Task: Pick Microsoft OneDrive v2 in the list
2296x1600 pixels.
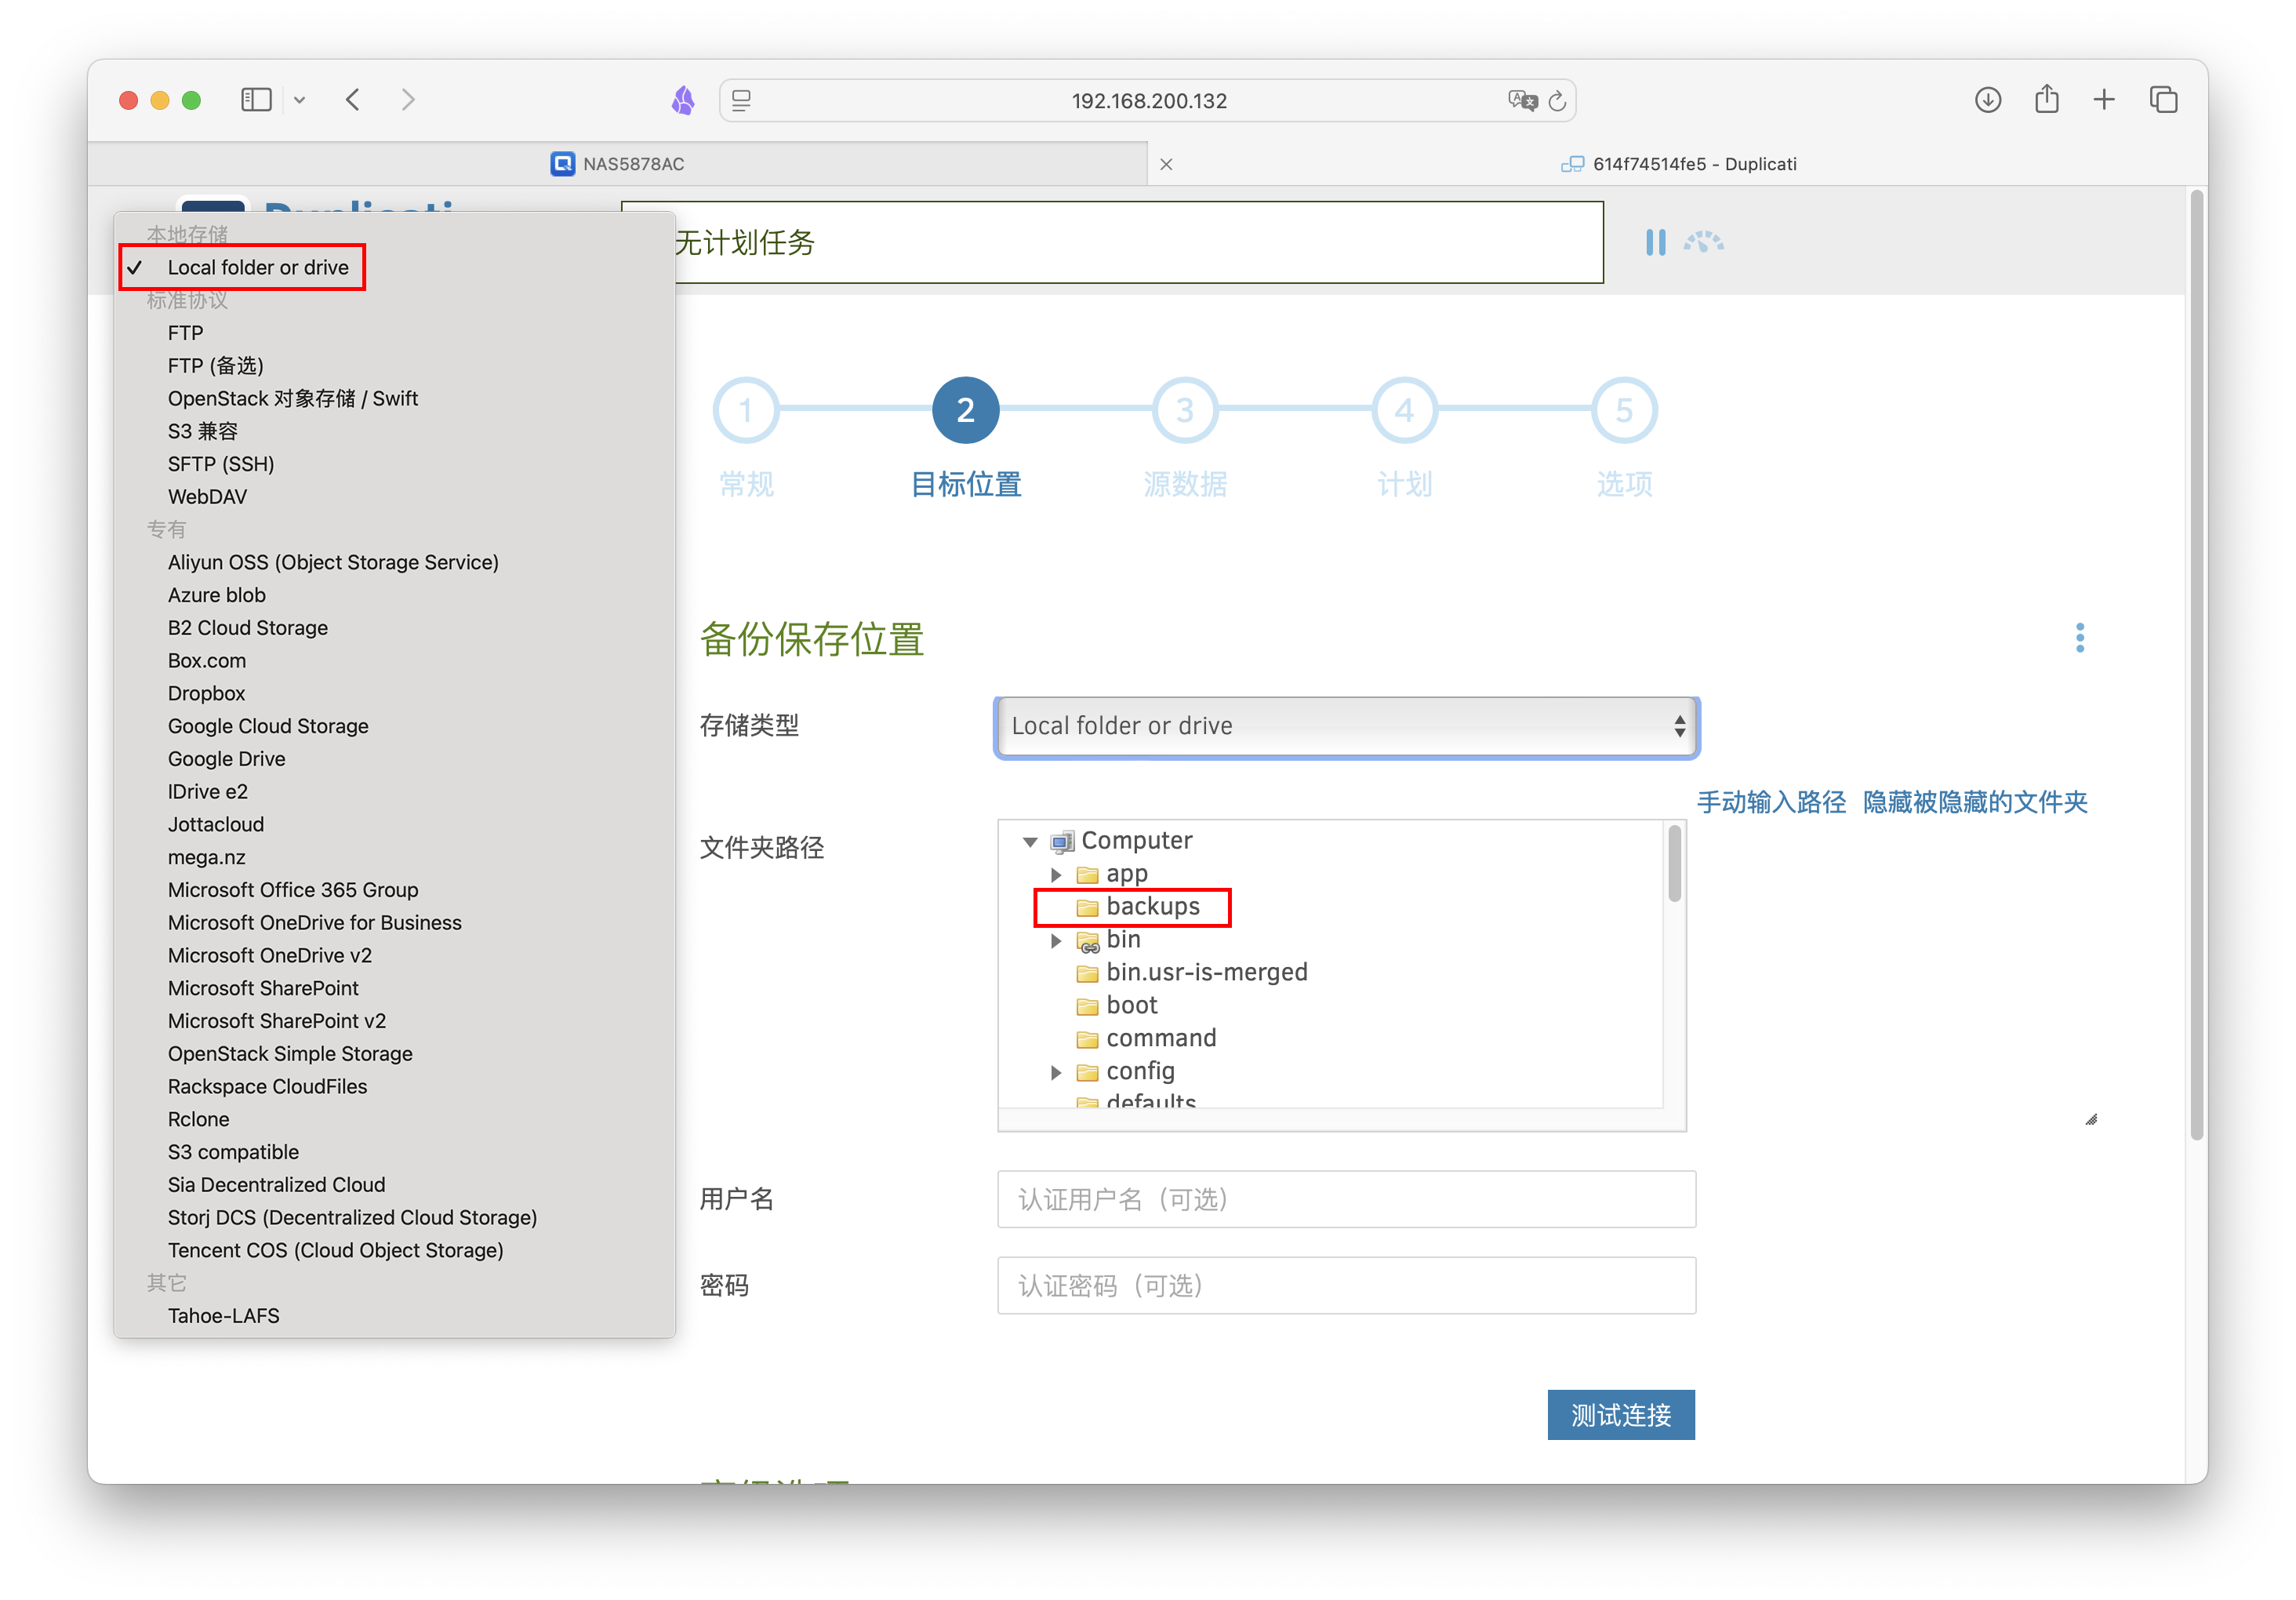Action: point(270,956)
